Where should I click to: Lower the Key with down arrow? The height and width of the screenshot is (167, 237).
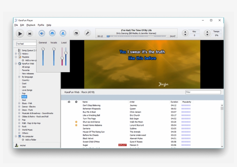coord(185,35)
